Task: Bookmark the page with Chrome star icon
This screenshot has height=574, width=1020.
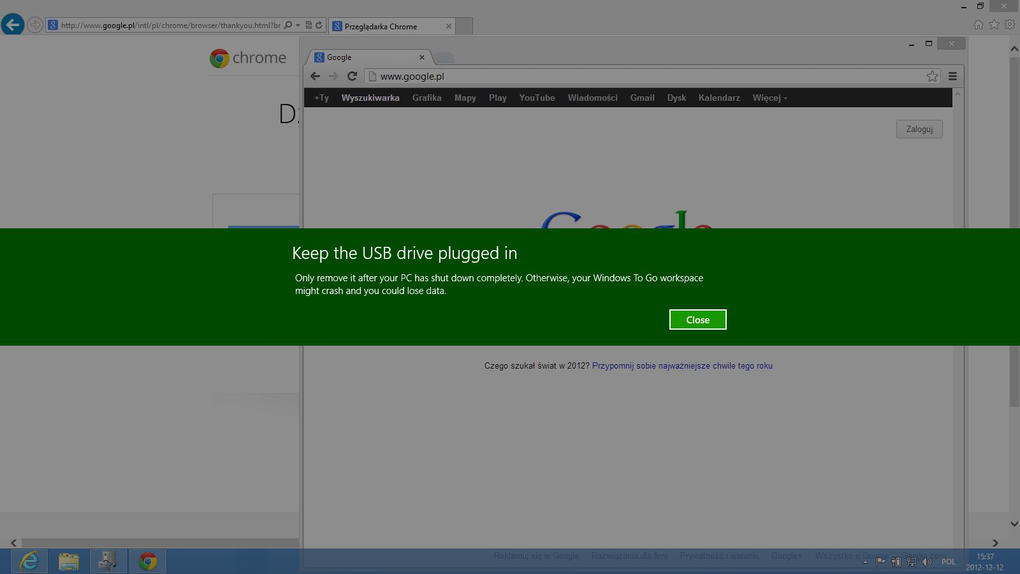Action: (x=932, y=76)
